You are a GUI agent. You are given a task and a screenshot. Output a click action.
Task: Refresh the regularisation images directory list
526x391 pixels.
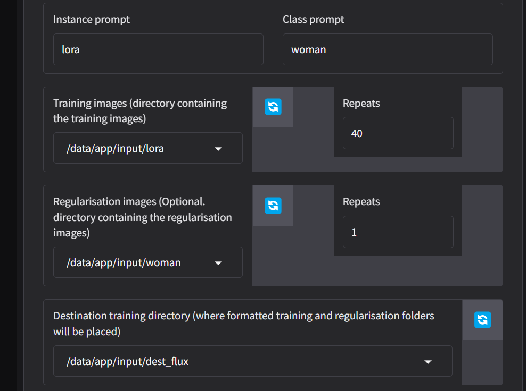273,205
